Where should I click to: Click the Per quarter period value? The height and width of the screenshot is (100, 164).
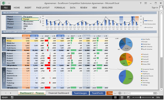[x=28, y=17]
